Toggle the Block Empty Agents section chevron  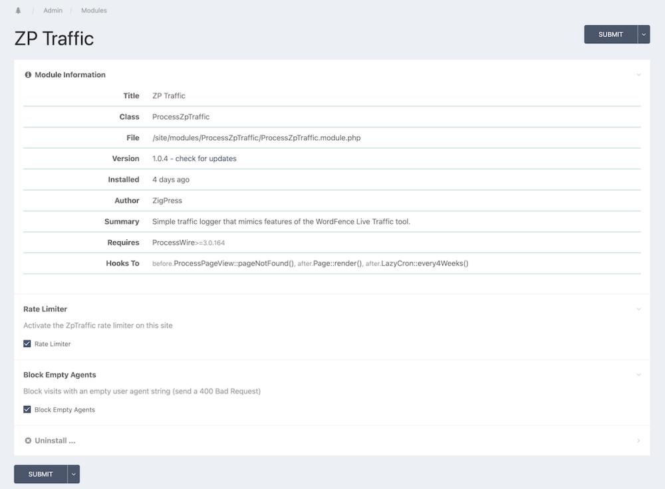pos(638,375)
